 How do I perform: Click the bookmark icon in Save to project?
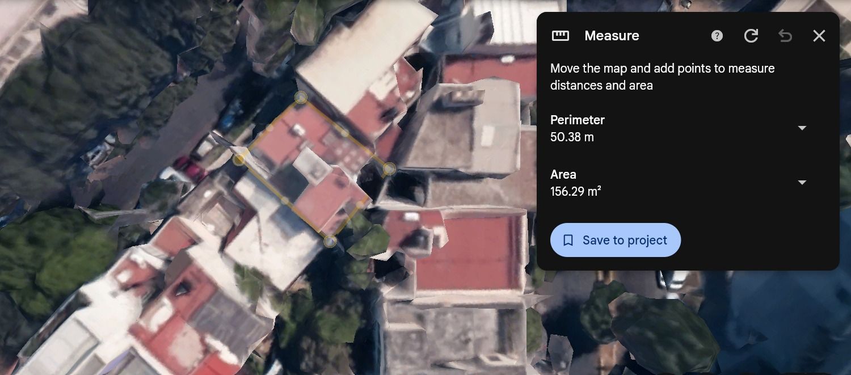click(x=568, y=241)
